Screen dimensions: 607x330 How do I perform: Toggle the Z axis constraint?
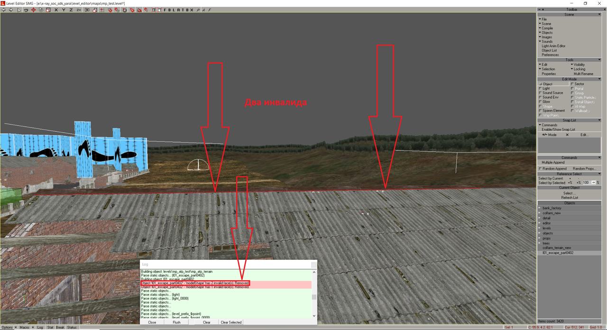tap(71, 10)
